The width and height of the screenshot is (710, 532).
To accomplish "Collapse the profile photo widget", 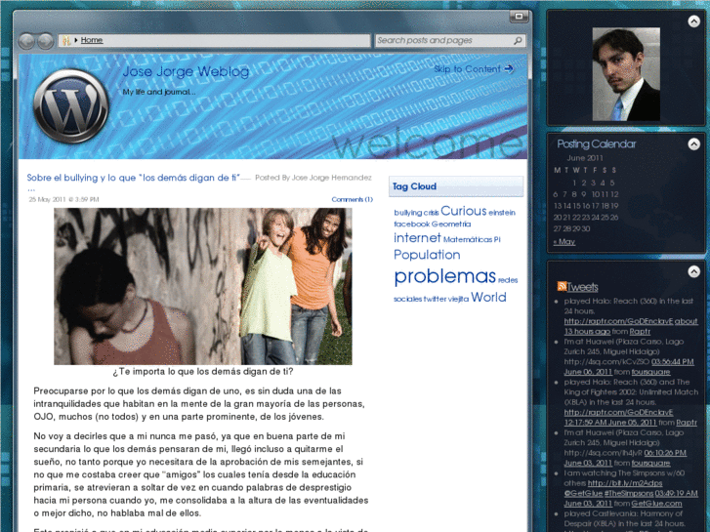I will pos(693,21).
